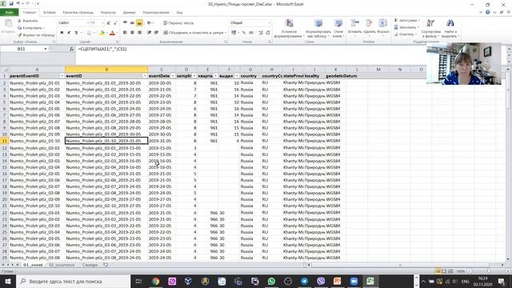Screen dimensions: 512x288
Task: Open the eventID column filter dropdown
Action: tap(145, 76)
